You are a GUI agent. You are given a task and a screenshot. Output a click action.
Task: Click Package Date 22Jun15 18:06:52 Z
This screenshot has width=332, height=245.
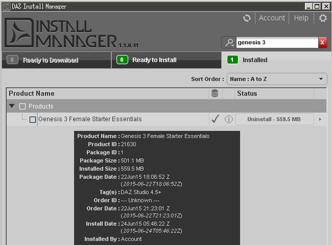145,177
